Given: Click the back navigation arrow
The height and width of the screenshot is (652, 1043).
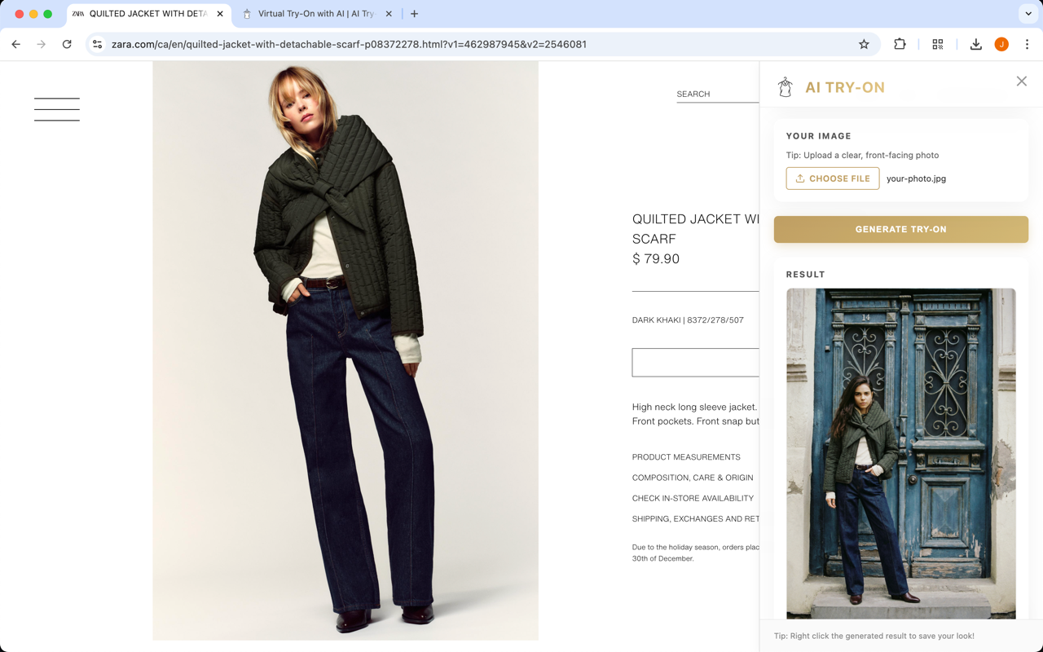Looking at the screenshot, I should (15, 44).
